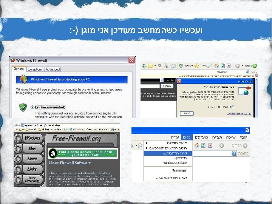Toggle the checkbox in the information bar dialog
The height and width of the screenshot is (204, 272).
(x=233, y=107)
